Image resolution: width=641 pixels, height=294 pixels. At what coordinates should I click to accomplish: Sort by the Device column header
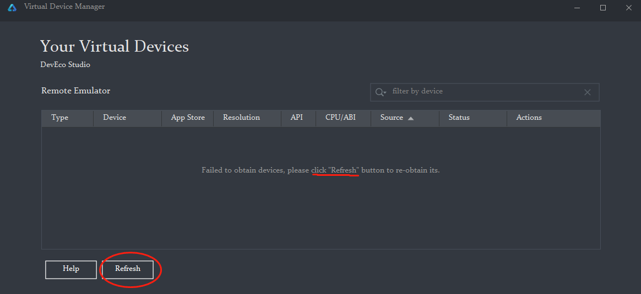(128, 118)
